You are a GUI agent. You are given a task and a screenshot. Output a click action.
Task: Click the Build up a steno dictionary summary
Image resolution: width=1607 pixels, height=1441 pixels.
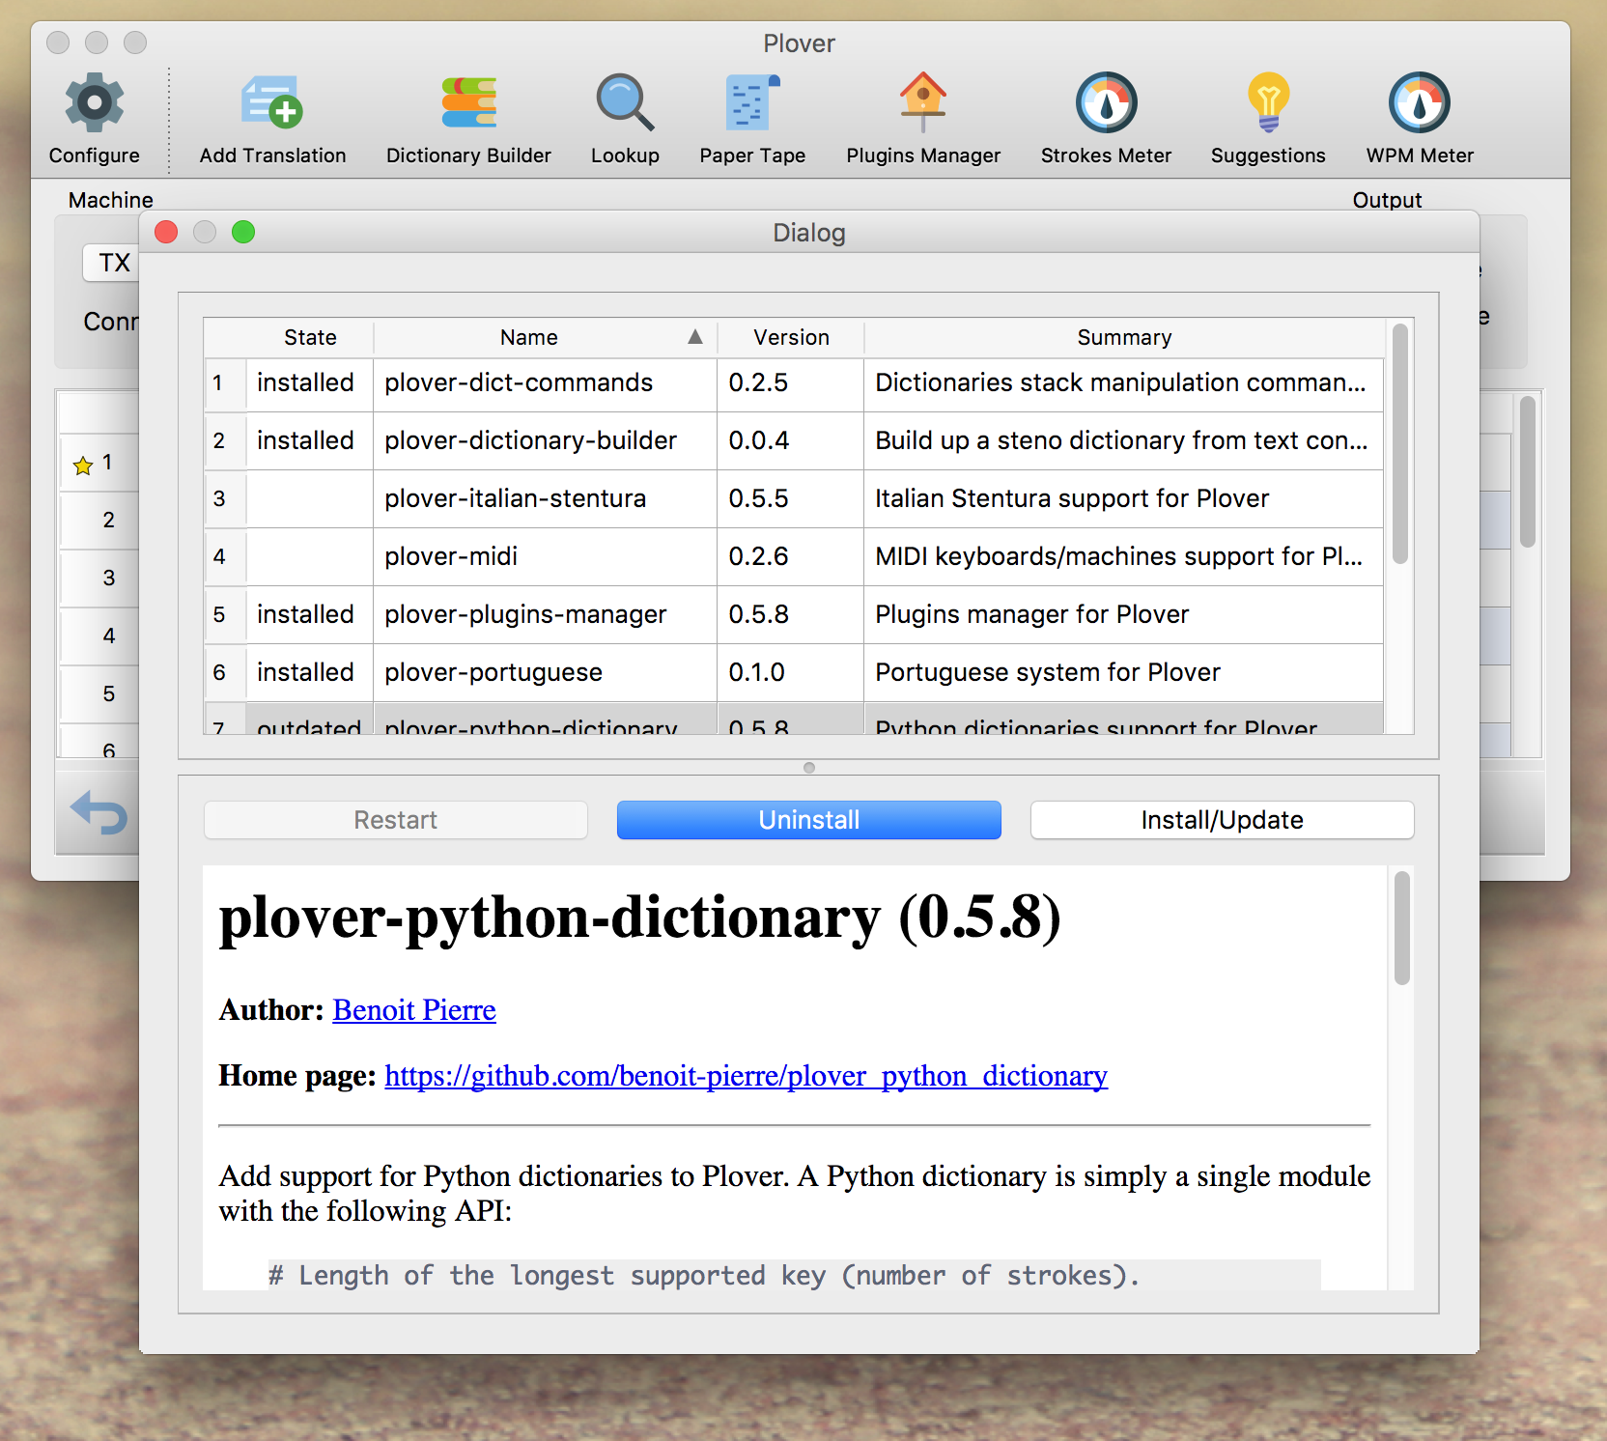(1123, 441)
